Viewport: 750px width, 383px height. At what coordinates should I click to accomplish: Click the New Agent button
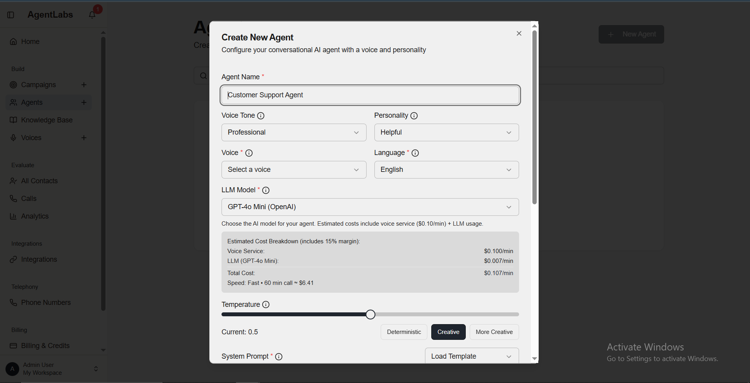click(631, 34)
